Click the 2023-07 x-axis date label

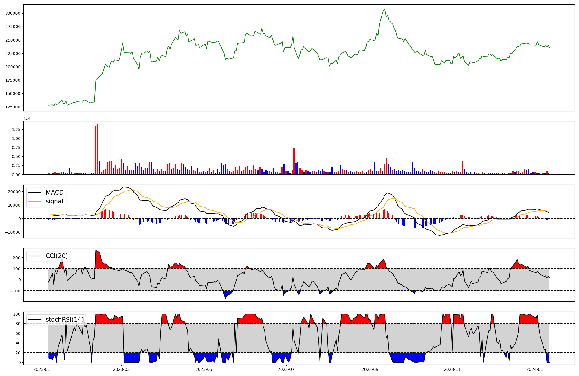coord(286,369)
